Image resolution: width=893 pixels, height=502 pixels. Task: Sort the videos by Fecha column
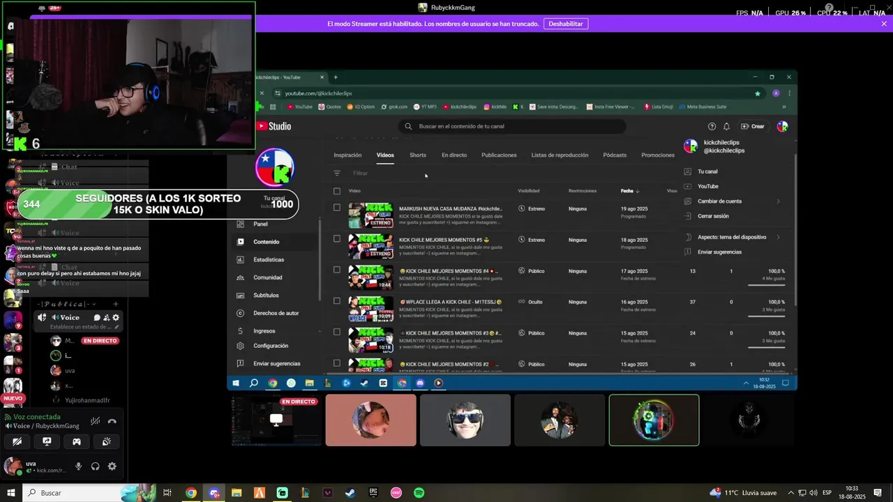(x=630, y=191)
